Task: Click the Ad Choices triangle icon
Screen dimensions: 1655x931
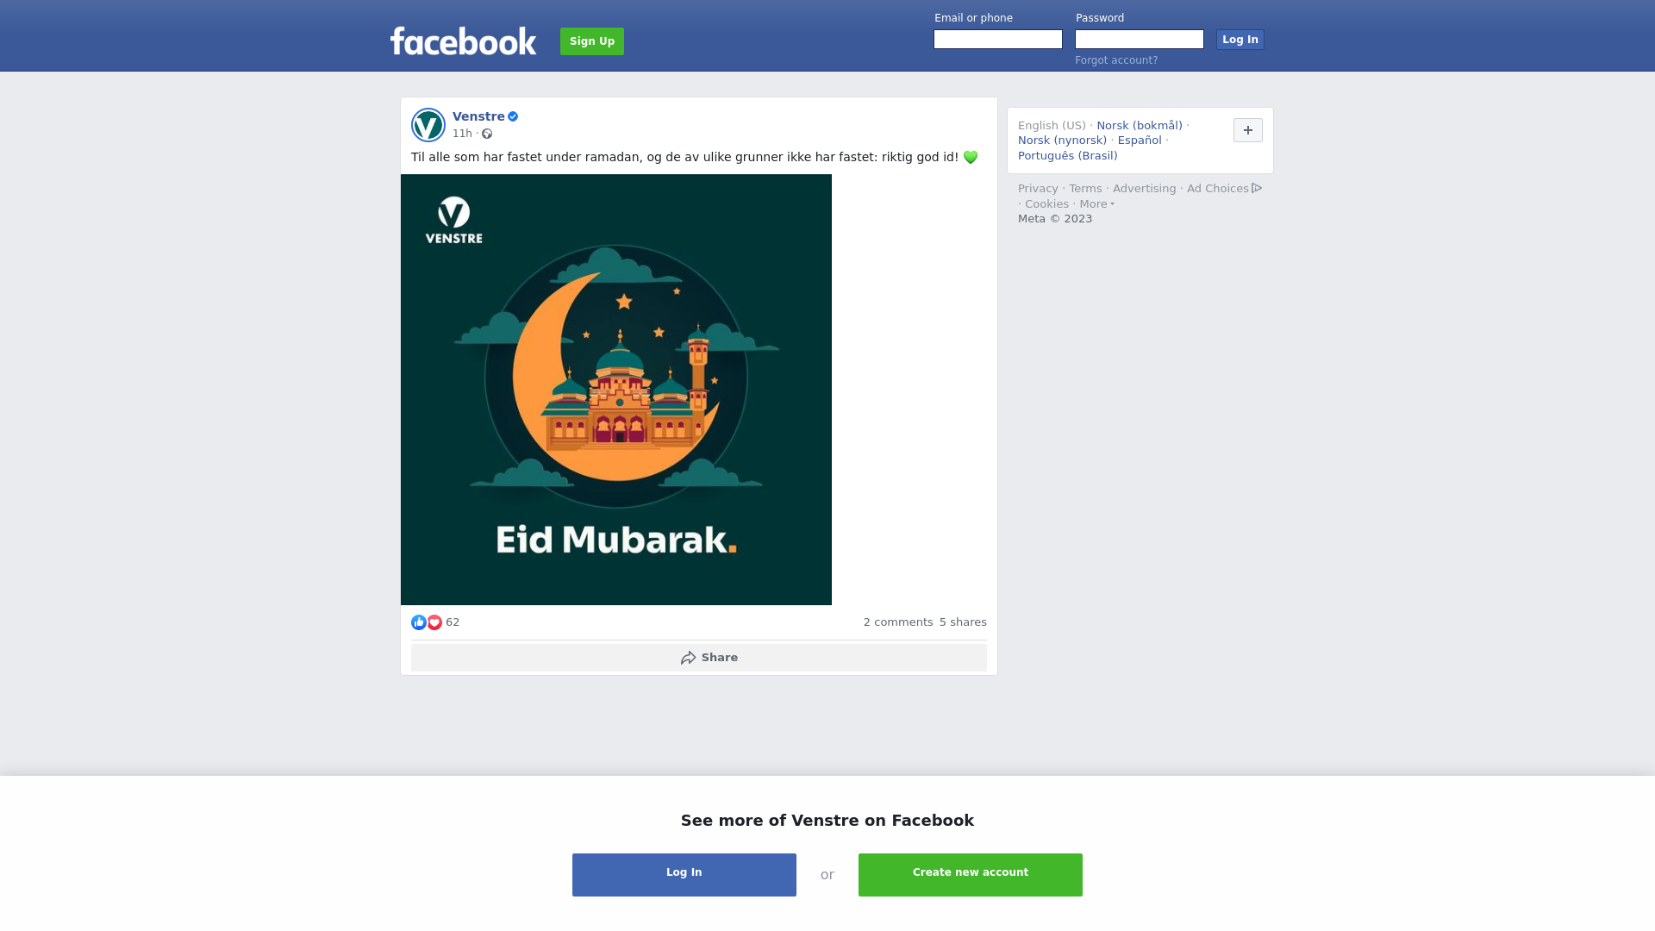Action: click(1257, 188)
